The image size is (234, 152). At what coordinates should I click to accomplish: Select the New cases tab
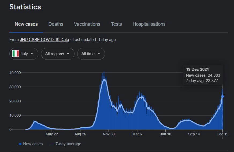point(26,24)
